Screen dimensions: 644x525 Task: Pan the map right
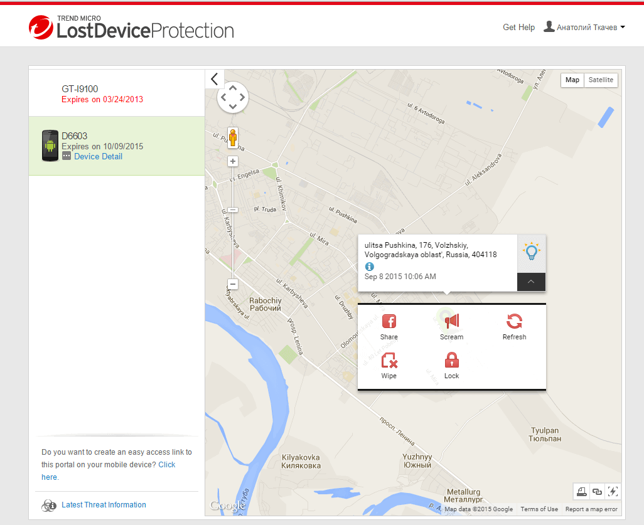coord(242,97)
